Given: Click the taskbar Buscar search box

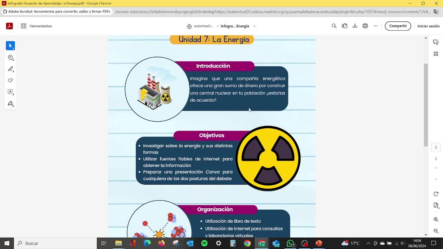Looking at the screenshot, I should pyautogui.click(x=55, y=243).
